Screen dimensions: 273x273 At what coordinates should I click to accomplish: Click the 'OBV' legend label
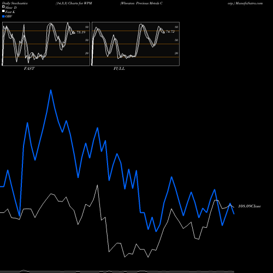(9, 16)
